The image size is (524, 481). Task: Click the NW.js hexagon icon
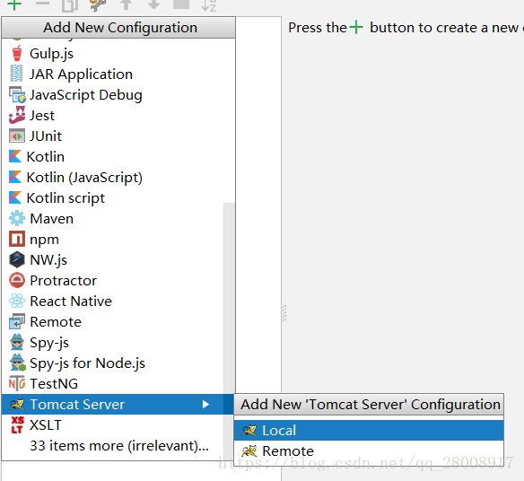[17, 259]
